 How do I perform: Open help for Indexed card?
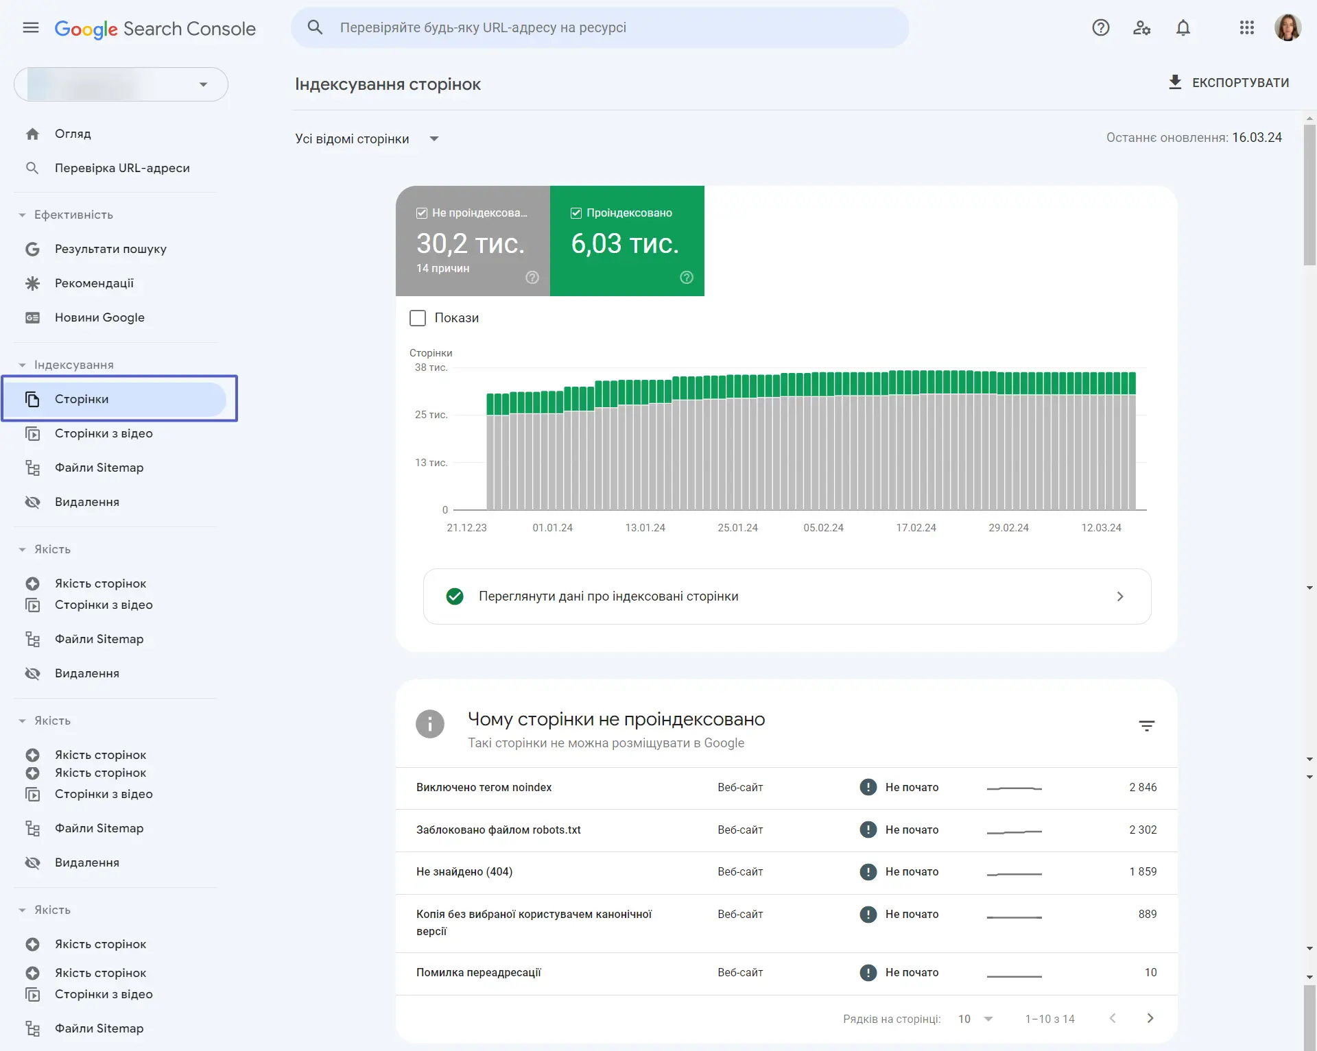point(687,277)
